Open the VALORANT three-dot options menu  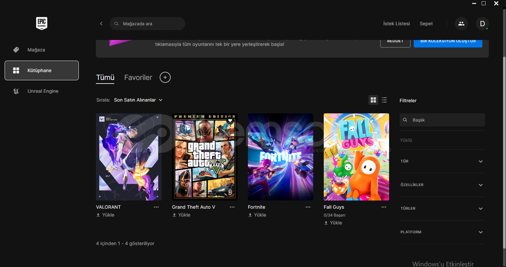tap(156, 207)
